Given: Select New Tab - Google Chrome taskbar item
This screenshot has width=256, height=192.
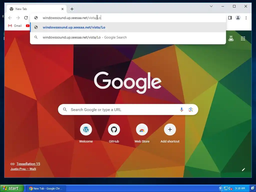Looking at the screenshot, I should pyautogui.click(x=46, y=188).
